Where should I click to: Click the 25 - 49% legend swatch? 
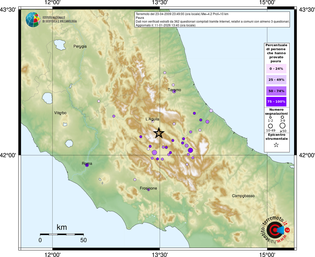click(x=276, y=80)
